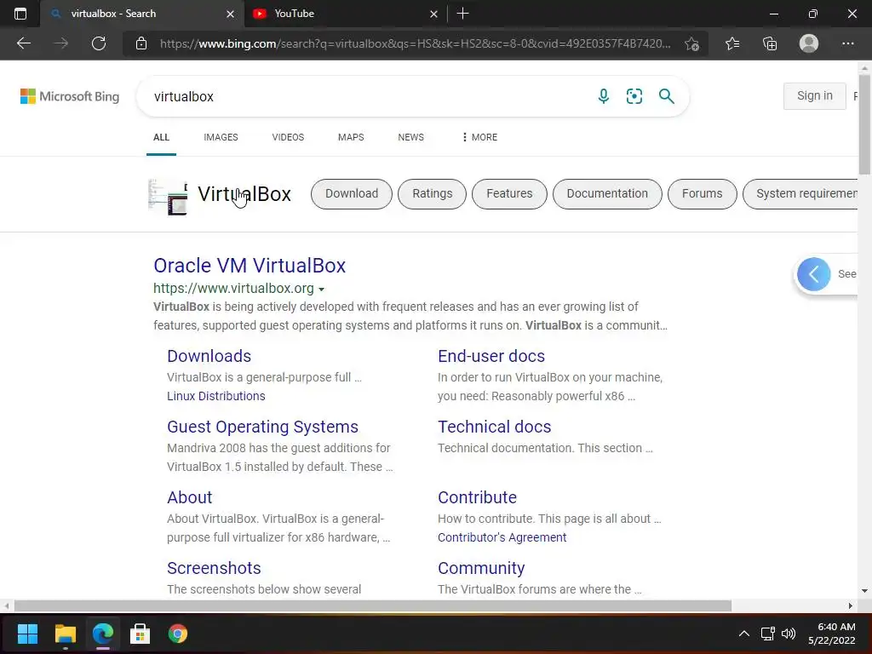
Task: Click the VirtualBox thumbnail image
Action: point(168,197)
